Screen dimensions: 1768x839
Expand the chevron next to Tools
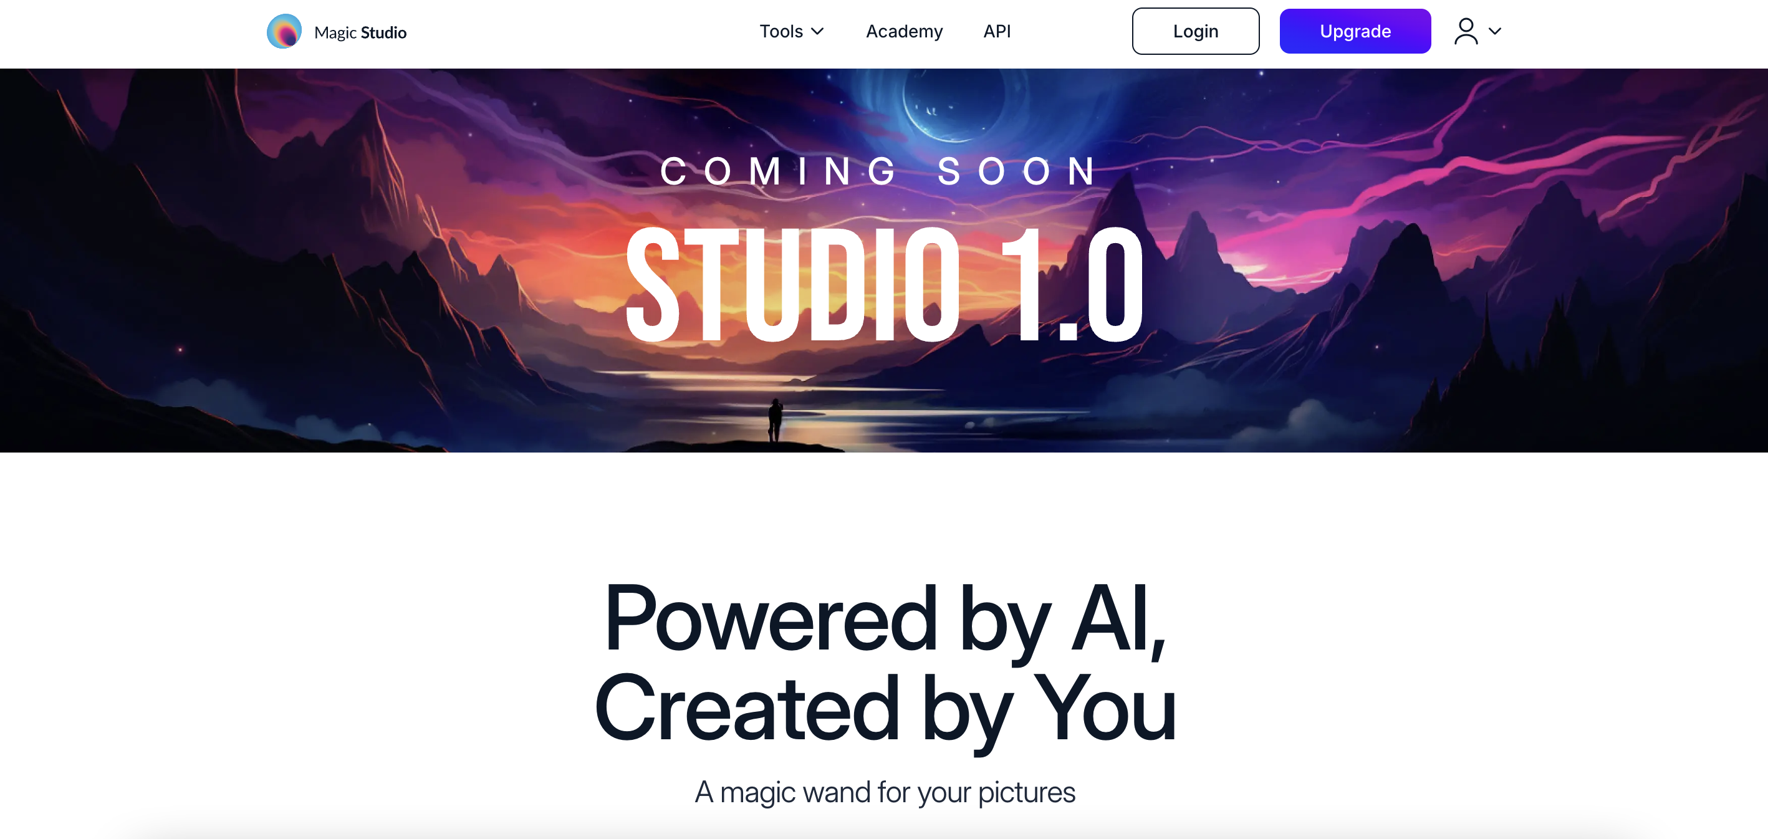[817, 32]
